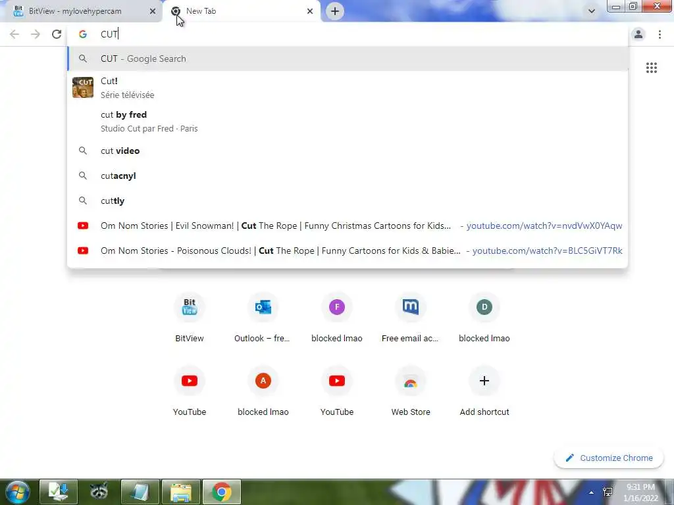
Task: Close the BitView tab
Action: 152,11
